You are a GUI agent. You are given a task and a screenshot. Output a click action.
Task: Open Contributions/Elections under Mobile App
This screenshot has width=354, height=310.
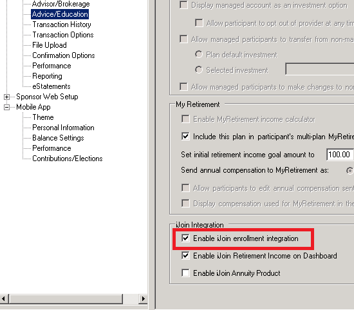pos(68,159)
